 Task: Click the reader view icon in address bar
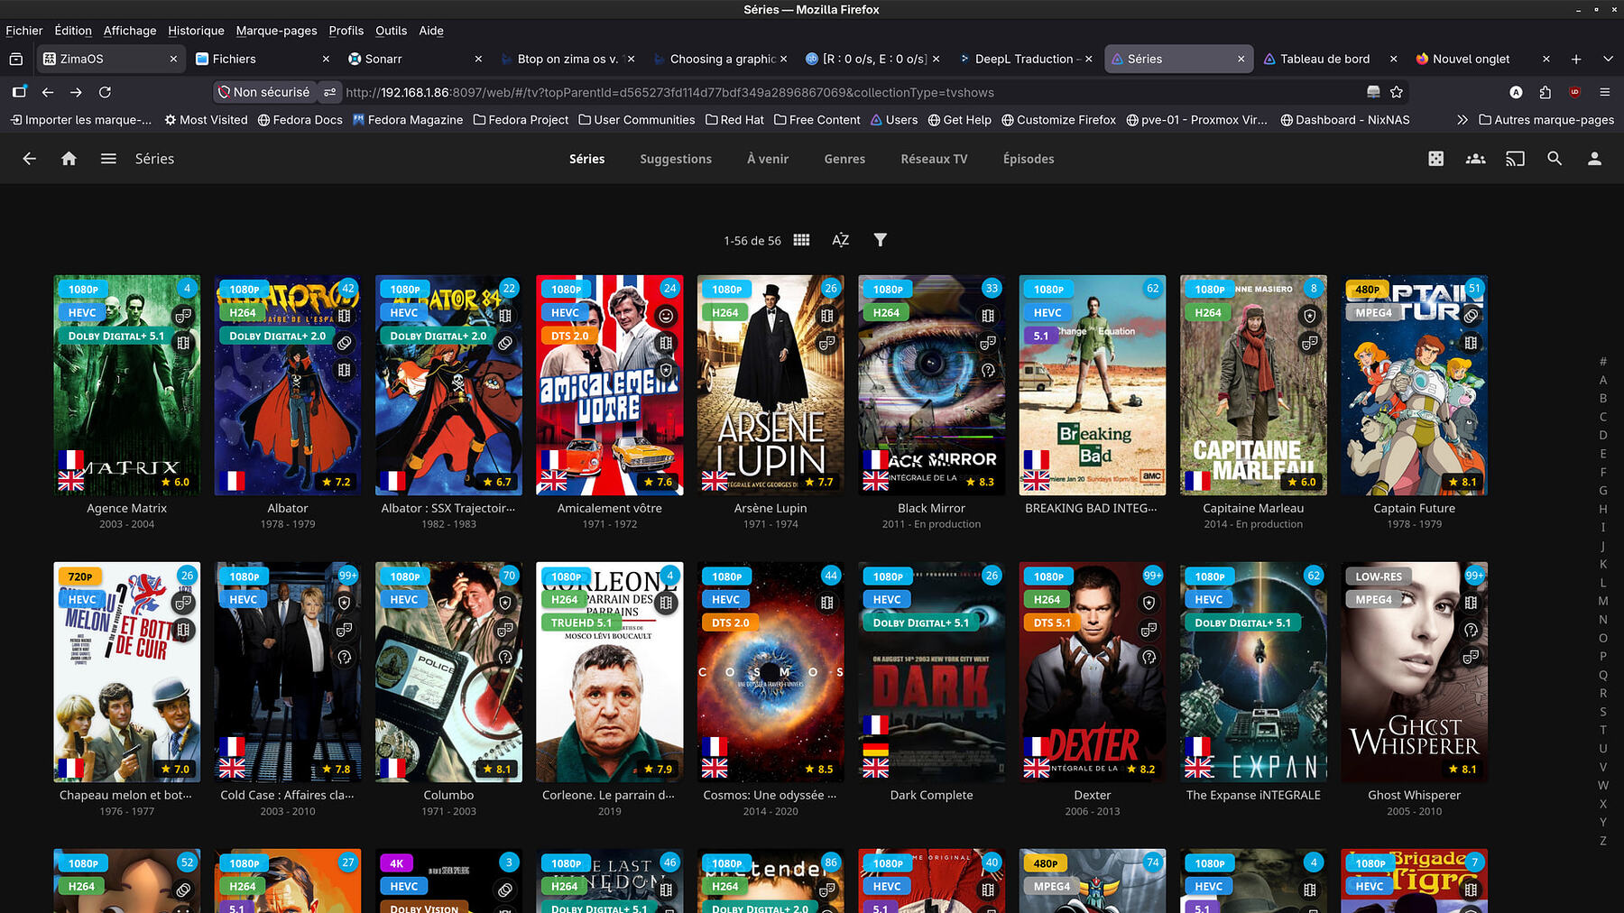(x=1373, y=92)
